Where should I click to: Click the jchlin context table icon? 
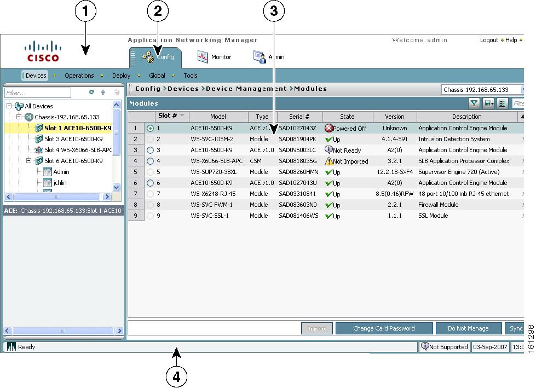(48, 183)
